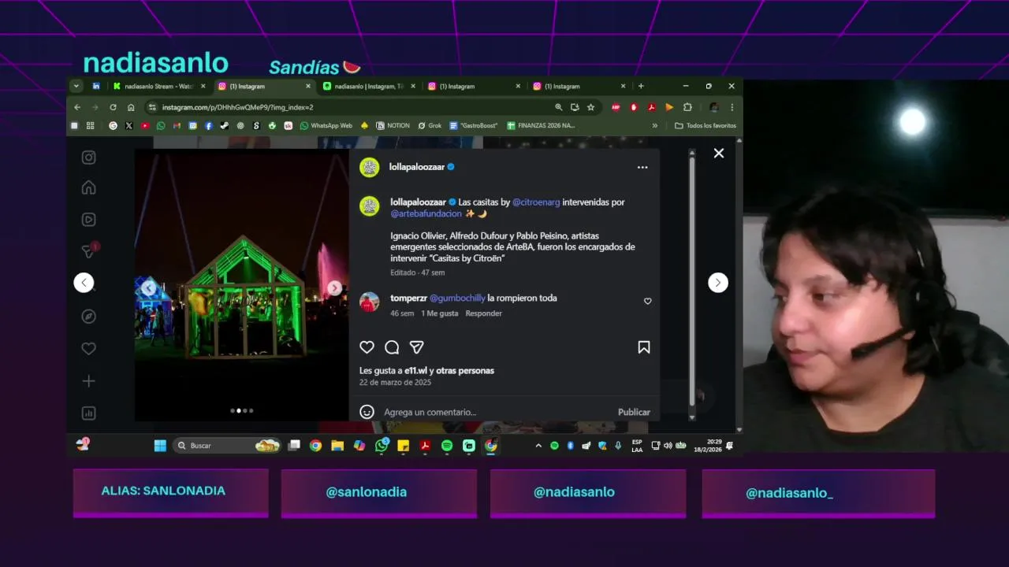Open the browser extensions puzzle icon
Image resolution: width=1009 pixels, height=567 pixels.
point(687,107)
